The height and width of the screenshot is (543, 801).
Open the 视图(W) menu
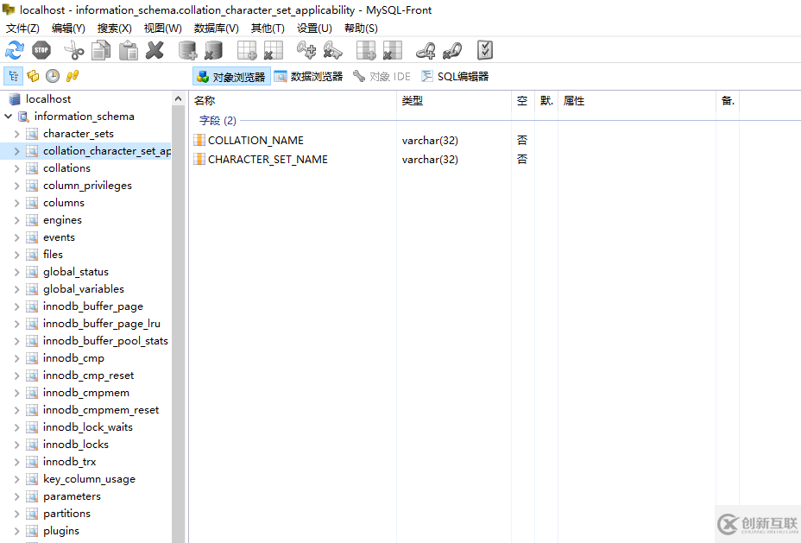[162, 28]
